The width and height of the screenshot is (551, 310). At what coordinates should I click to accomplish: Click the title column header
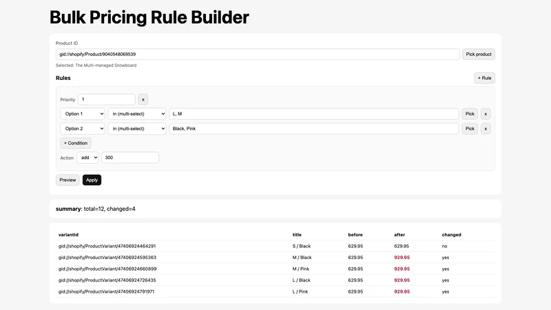297,235
